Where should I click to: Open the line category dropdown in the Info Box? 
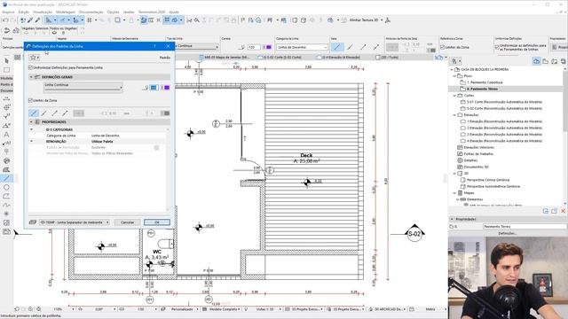[302, 47]
